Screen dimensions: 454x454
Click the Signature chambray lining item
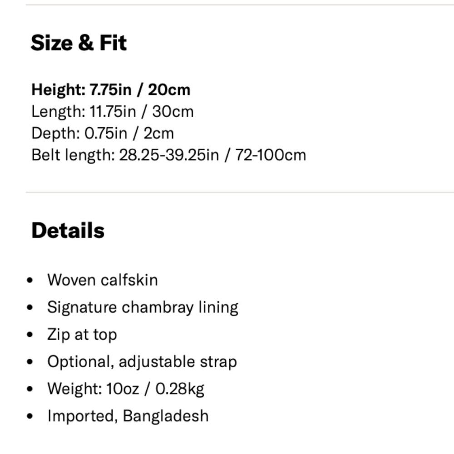coord(143,307)
